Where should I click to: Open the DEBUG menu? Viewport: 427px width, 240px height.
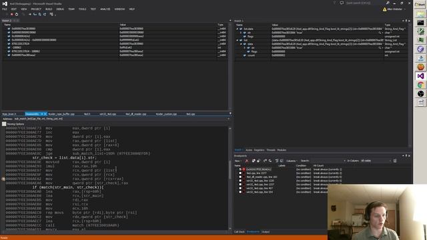click(x=60, y=9)
